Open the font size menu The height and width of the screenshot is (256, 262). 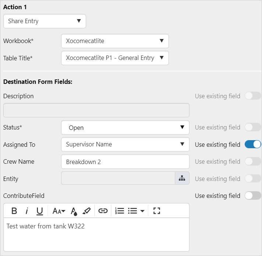[x=59, y=211]
